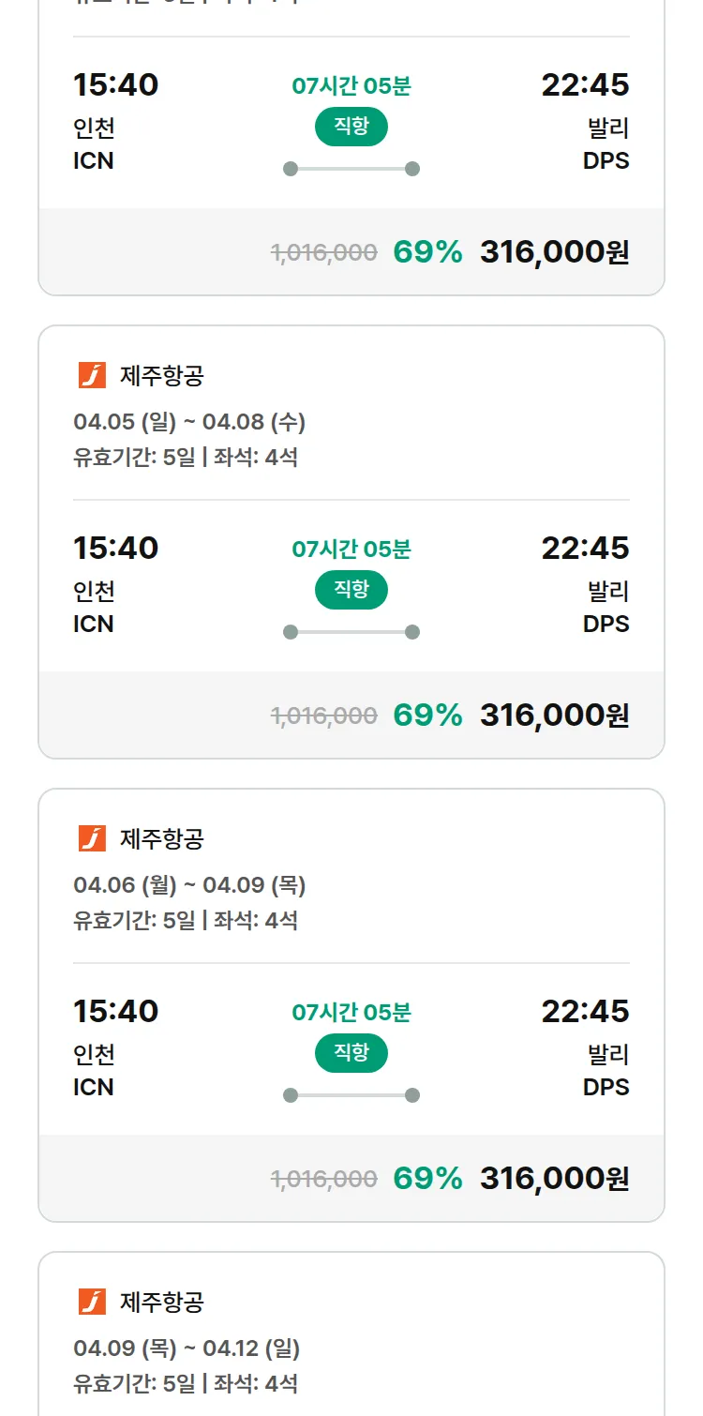Click 22:45 arrival time on 04.06 ~ 04.09 card
This screenshot has height=1416, width=703.
(x=585, y=1011)
